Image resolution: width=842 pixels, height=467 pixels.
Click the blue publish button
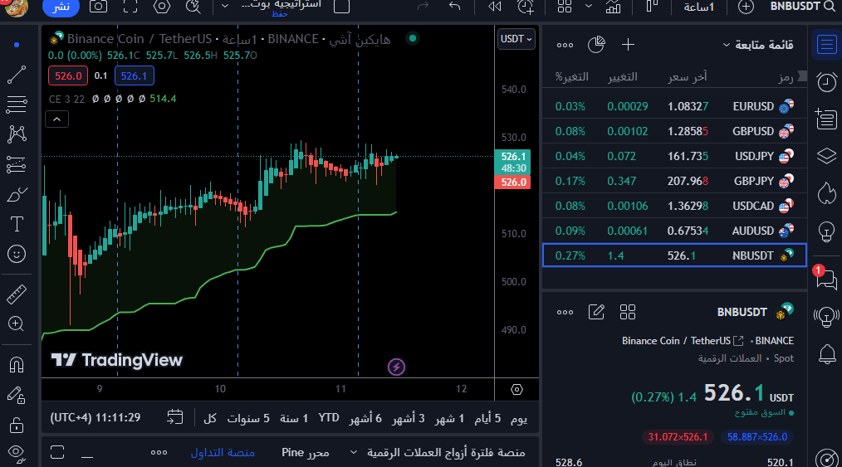coord(61,7)
